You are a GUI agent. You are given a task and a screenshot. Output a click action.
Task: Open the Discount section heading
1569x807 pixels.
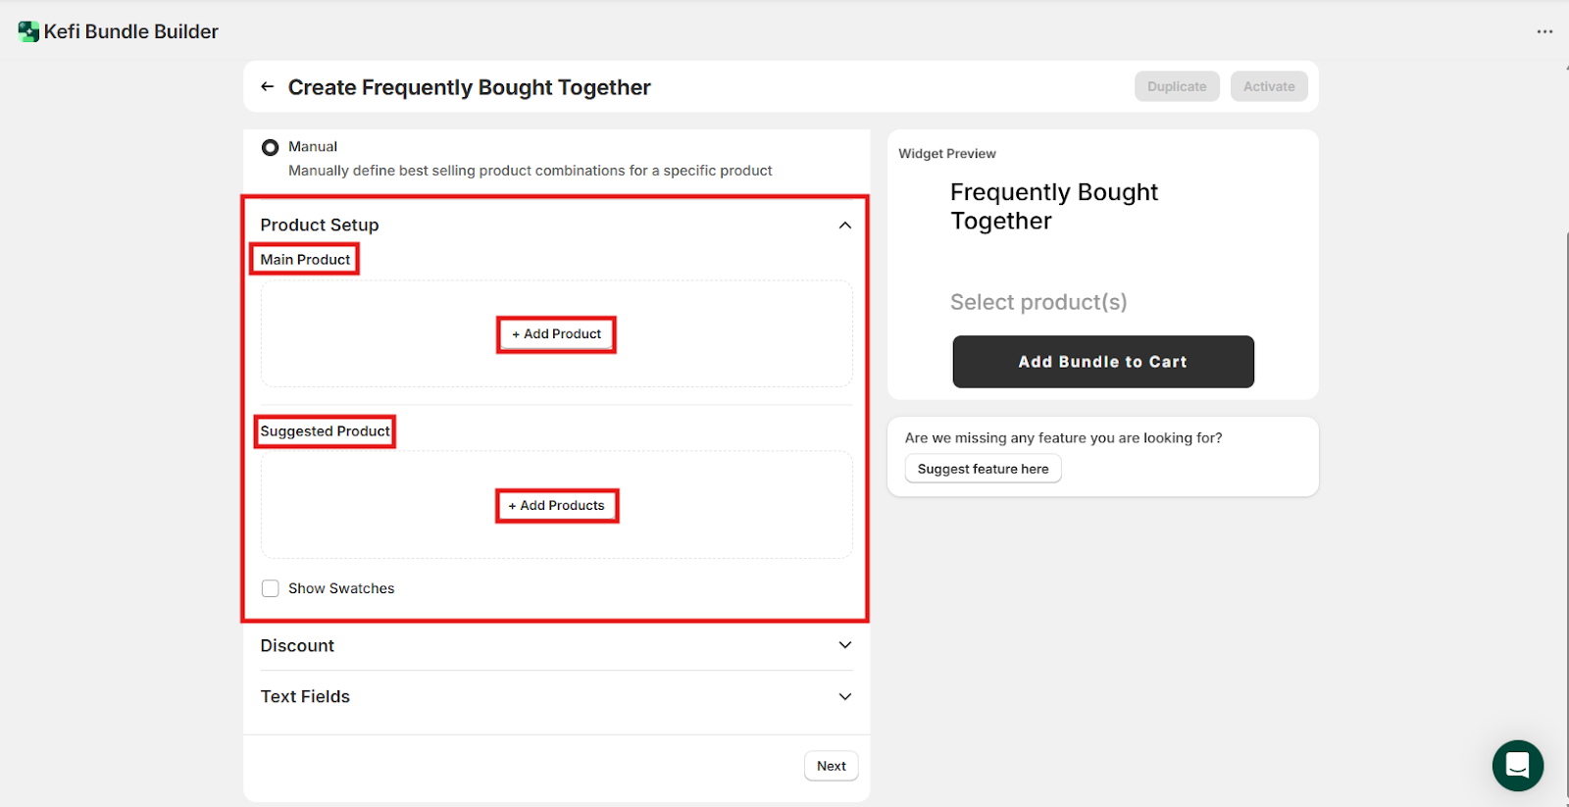(298, 645)
